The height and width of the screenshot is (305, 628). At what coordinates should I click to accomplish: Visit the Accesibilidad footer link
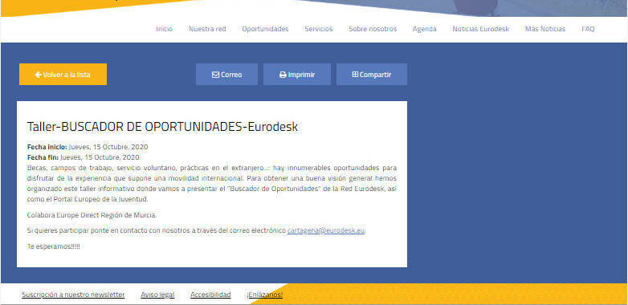210,295
